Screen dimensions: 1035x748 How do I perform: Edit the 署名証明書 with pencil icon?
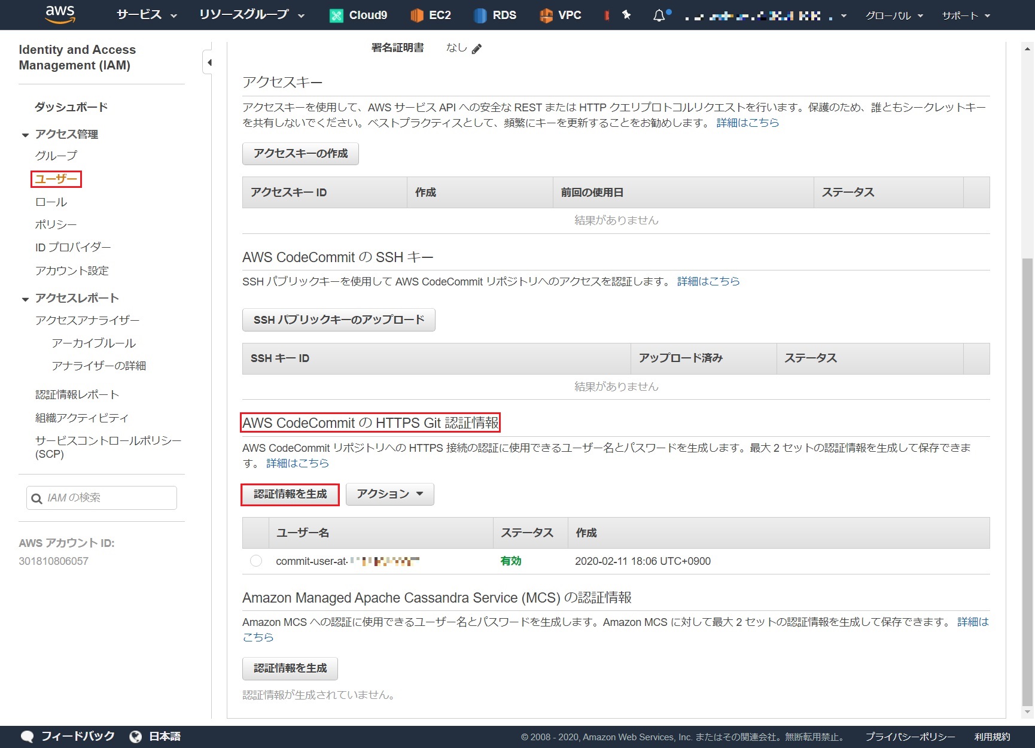click(x=477, y=49)
